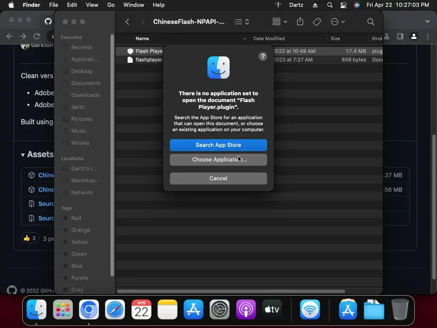Sort by the Size column header

coord(335,38)
